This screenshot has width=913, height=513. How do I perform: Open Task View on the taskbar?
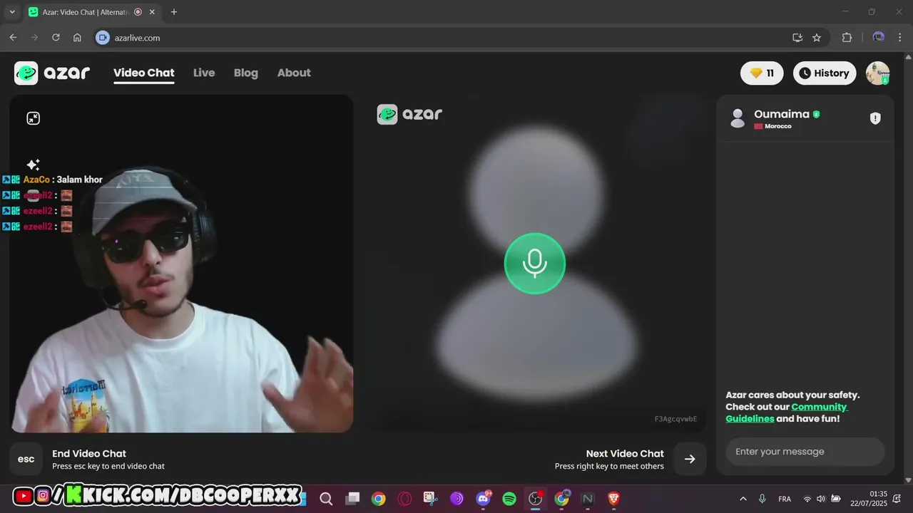[352, 499]
